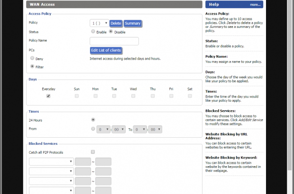Click the first blocked service start port field
The height and width of the screenshot is (194, 294).
83,161
